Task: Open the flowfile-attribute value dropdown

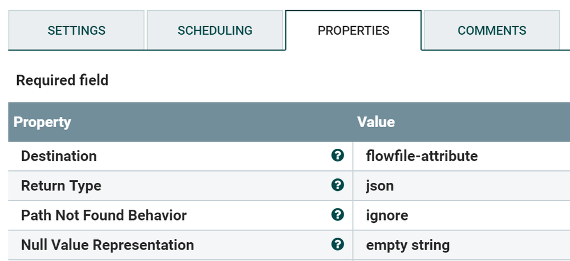Action: coord(422,156)
